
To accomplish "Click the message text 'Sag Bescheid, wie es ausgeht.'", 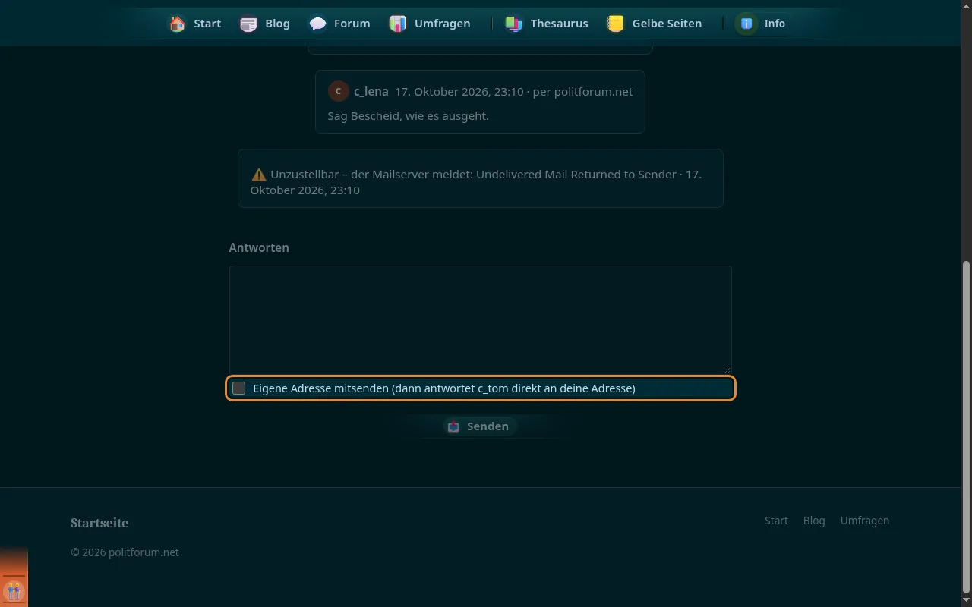I will (x=409, y=116).
